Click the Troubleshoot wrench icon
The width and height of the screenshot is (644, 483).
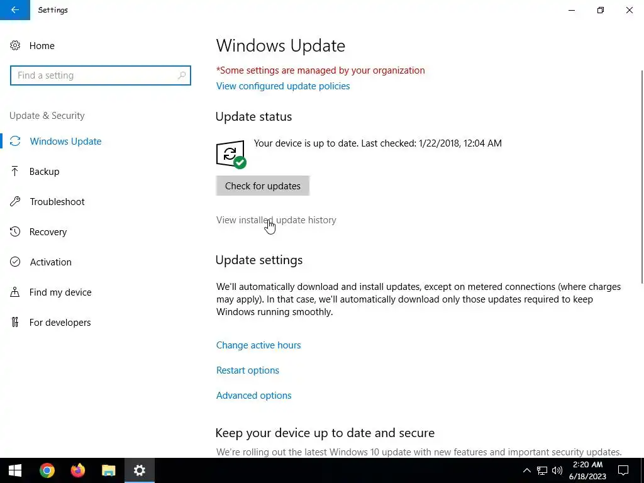click(x=15, y=202)
